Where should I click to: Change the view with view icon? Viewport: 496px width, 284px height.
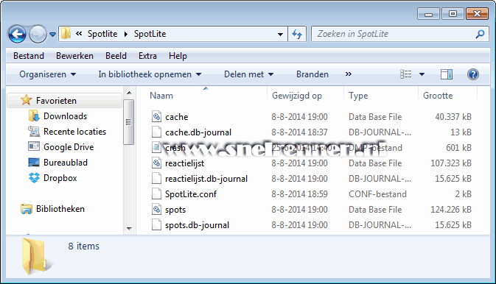point(406,74)
